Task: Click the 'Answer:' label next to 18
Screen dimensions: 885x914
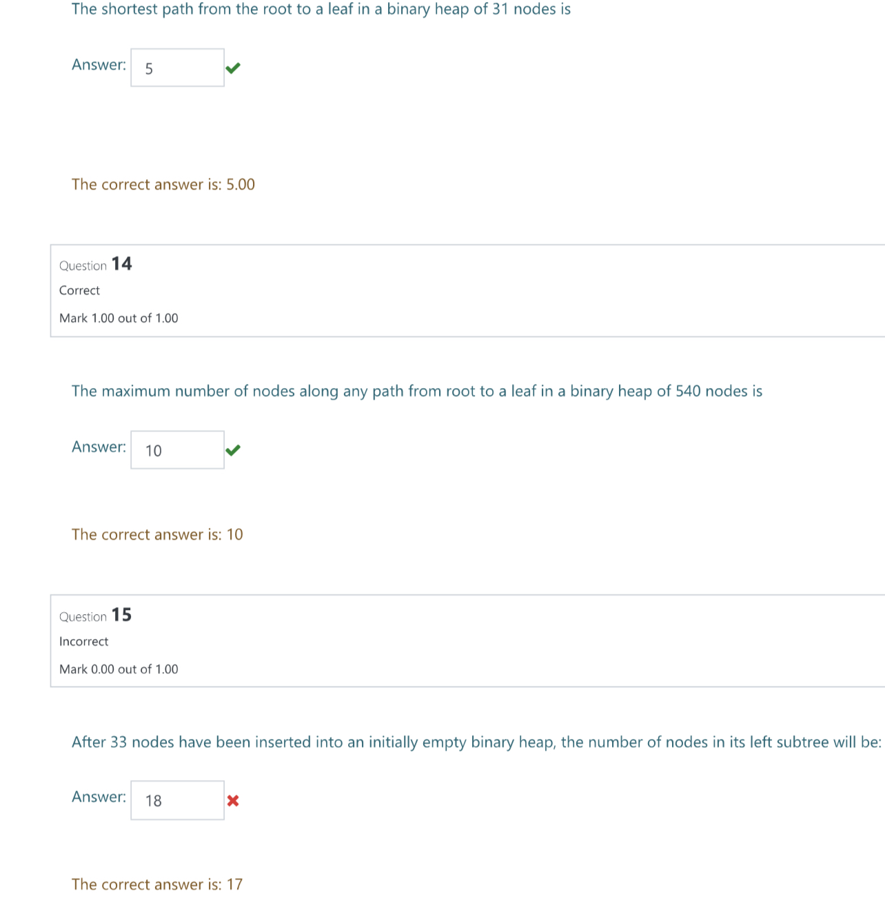Action: point(99,797)
